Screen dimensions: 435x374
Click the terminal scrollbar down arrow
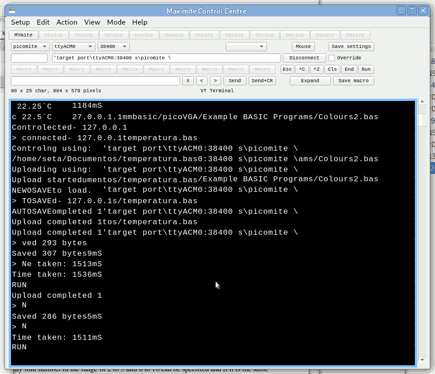pos(422,360)
